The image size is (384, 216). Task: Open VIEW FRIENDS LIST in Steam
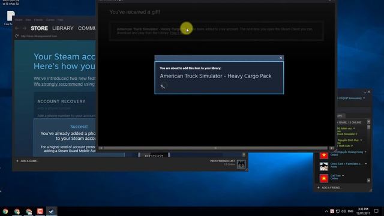pyautogui.click(x=223, y=161)
